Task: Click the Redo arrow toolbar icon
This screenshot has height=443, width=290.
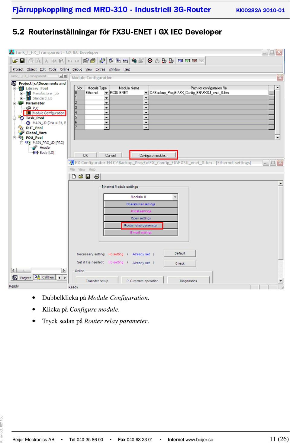Action: coord(77,61)
